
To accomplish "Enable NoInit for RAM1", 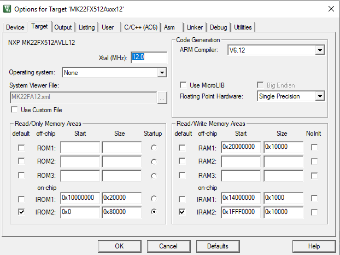I will tap(314, 147).
